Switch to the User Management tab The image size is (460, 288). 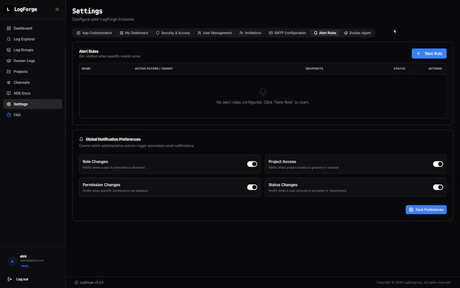click(214, 33)
